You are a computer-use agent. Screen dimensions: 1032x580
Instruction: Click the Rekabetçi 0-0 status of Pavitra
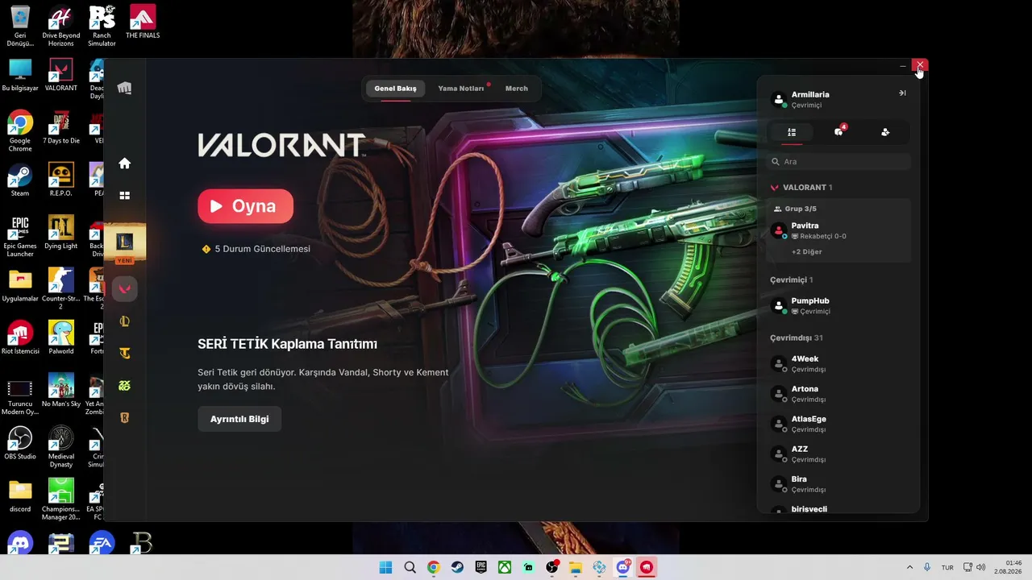[818, 236]
